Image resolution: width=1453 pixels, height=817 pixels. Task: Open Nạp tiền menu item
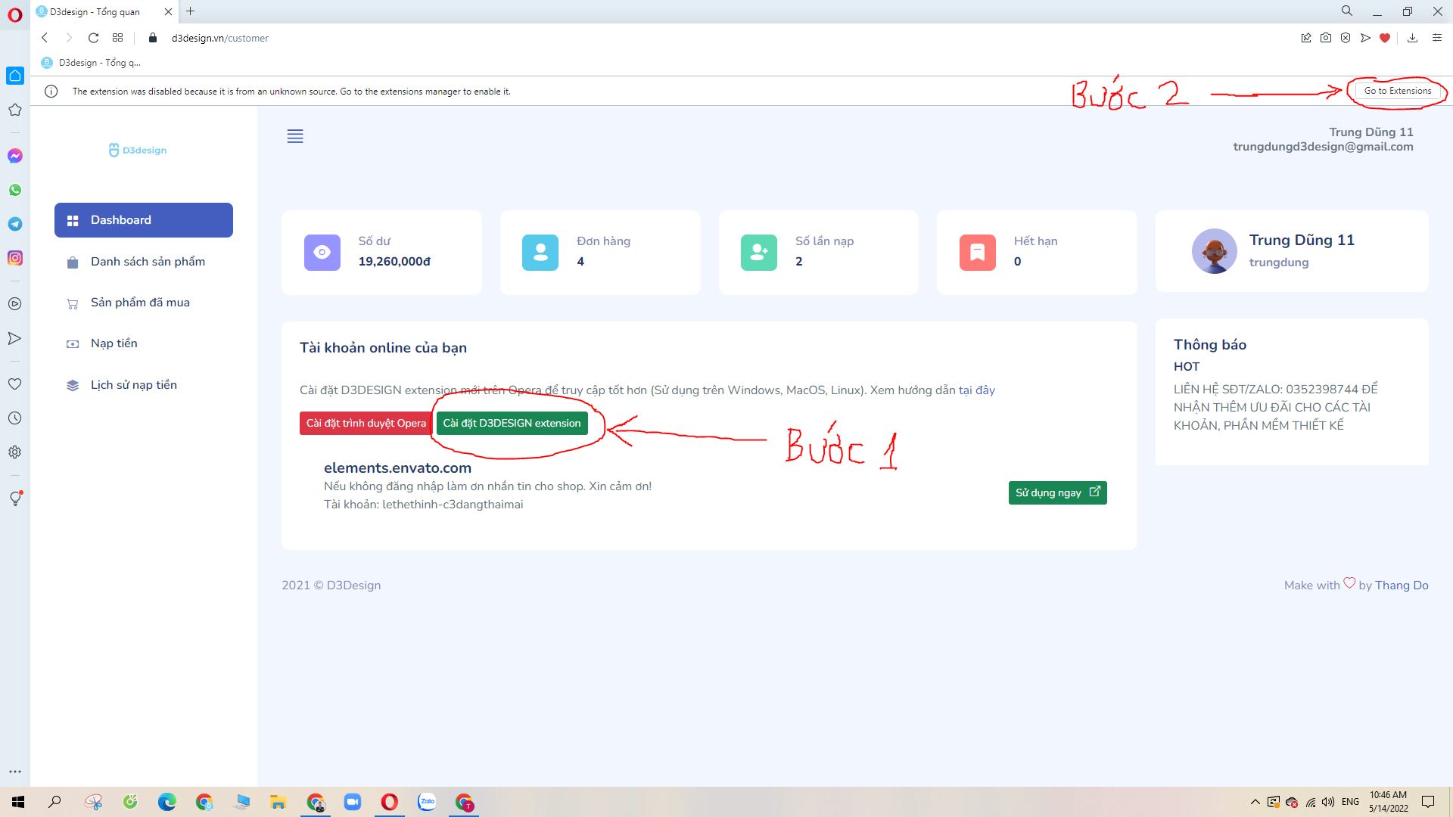coord(144,343)
